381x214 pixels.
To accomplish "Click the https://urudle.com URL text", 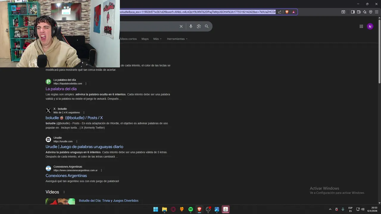I will tap(63, 141).
